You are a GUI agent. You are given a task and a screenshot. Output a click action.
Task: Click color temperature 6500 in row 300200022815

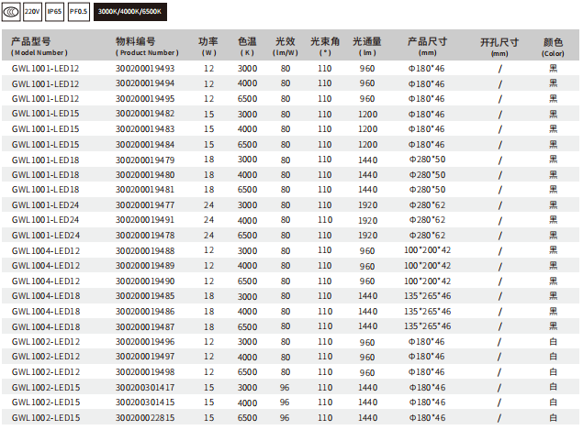[248, 418]
